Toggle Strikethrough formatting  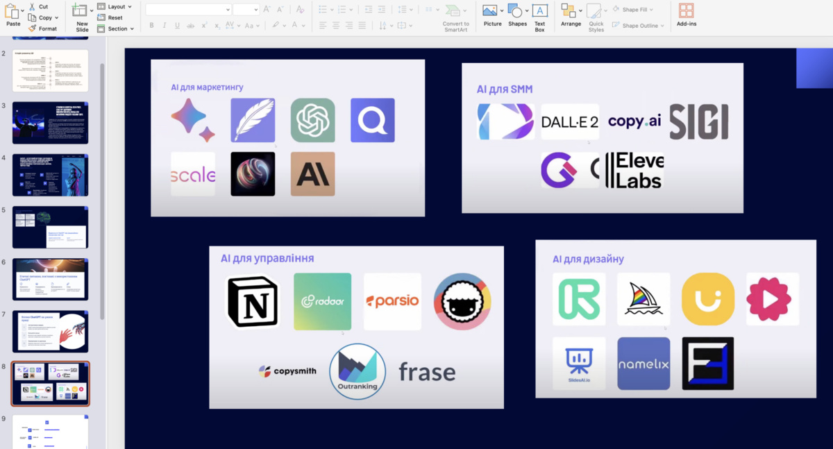point(191,26)
